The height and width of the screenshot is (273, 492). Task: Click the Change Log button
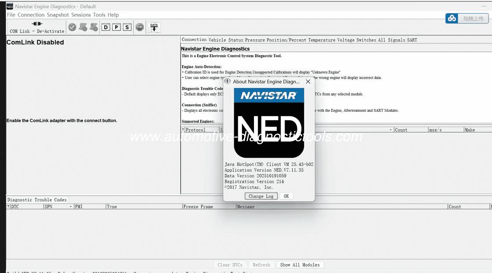point(261,196)
